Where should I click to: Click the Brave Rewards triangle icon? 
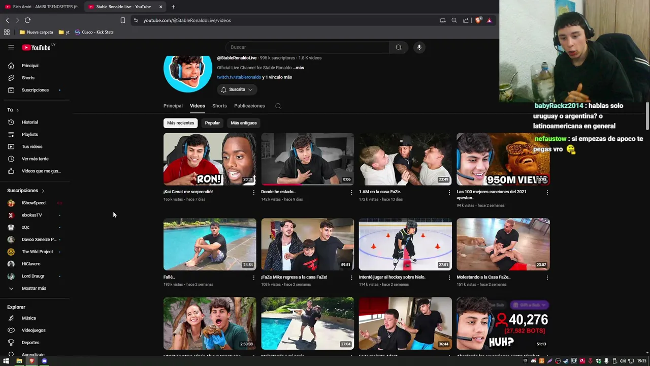(489, 20)
